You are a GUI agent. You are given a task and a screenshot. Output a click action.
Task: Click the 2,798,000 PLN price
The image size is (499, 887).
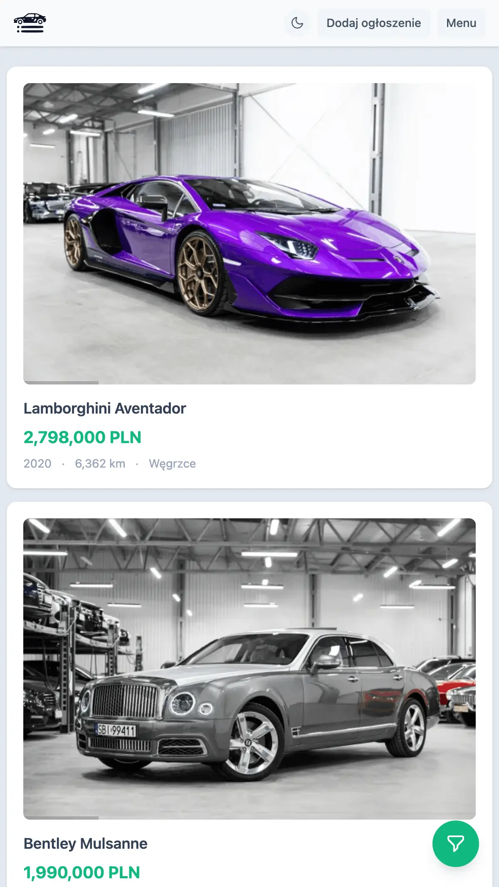tap(82, 437)
